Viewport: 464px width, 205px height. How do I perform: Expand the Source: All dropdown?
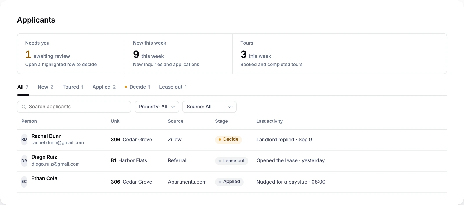(x=209, y=107)
